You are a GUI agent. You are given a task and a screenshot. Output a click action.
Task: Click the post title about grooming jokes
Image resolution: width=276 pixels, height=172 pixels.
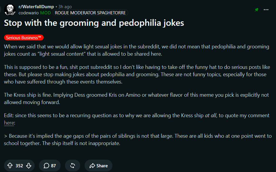click(94, 23)
